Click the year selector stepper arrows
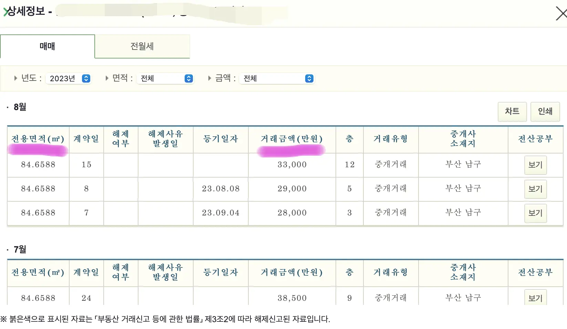The height and width of the screenshot is (329, 567). point(86,78)
